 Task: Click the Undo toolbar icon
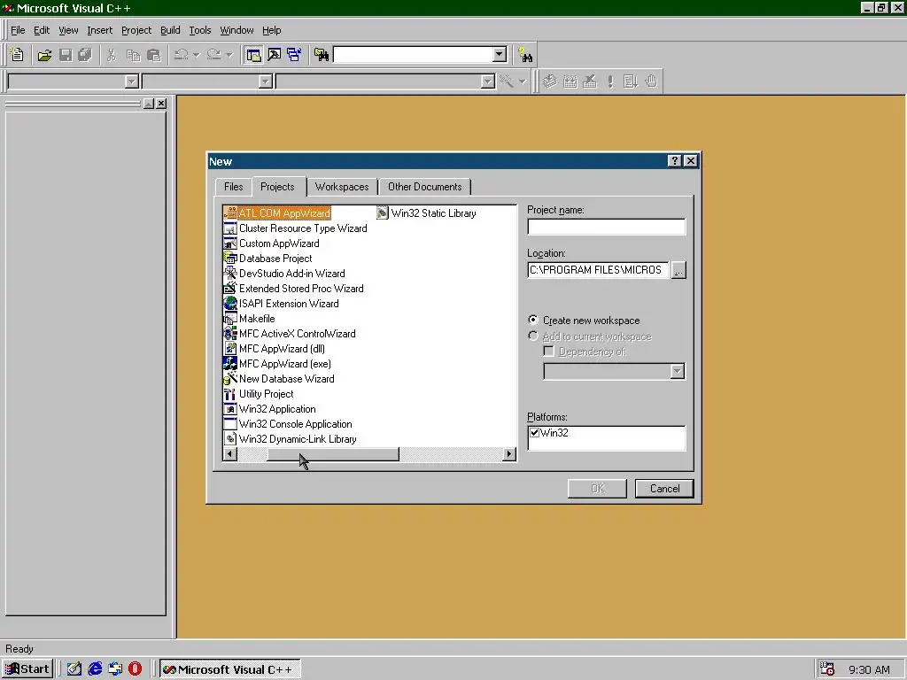coord(181,55)
